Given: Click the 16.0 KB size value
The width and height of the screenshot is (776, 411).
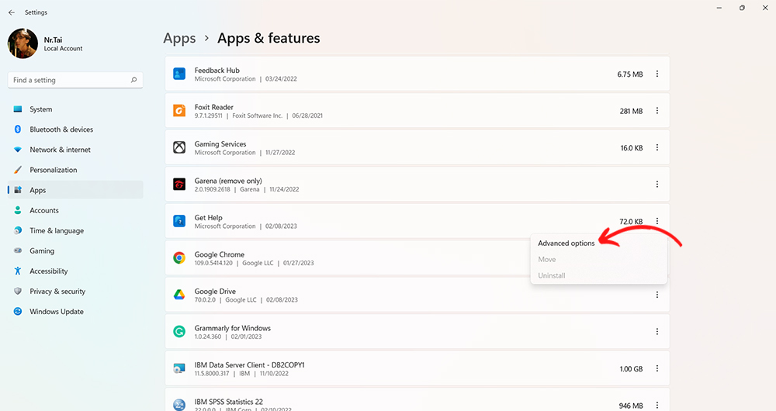Looking at the screenshot, I should [x=632, y=148].
